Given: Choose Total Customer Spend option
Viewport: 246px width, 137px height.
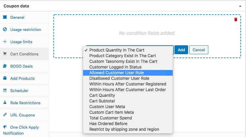Looking at the screenshot, I should coord(128,118).
